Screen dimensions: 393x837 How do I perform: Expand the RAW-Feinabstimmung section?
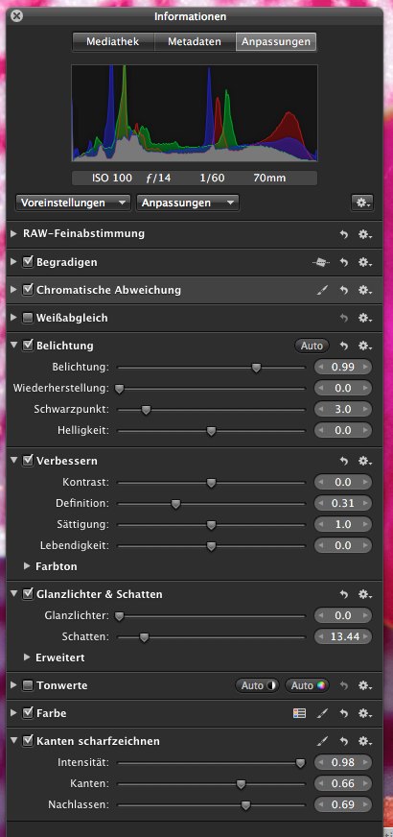point(13,234)
